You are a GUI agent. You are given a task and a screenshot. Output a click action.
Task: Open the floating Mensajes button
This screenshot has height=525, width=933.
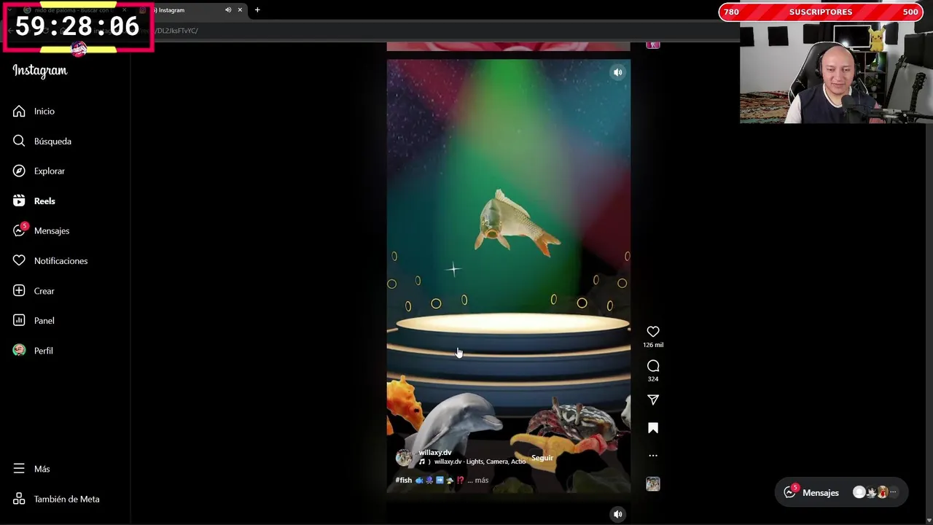[x=842, y=493]
